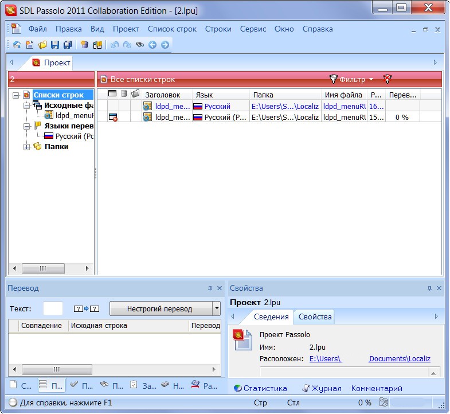Viewport: 450px width, 414px height.
Task: Click the Проект Passolo file icon in Сведения
Action: (242, 340)
